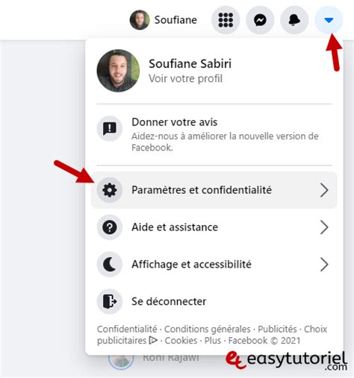Select Se déconnecter menu entry
The width and height of the screenshot is (354, 378).
[x=214, y=301]
